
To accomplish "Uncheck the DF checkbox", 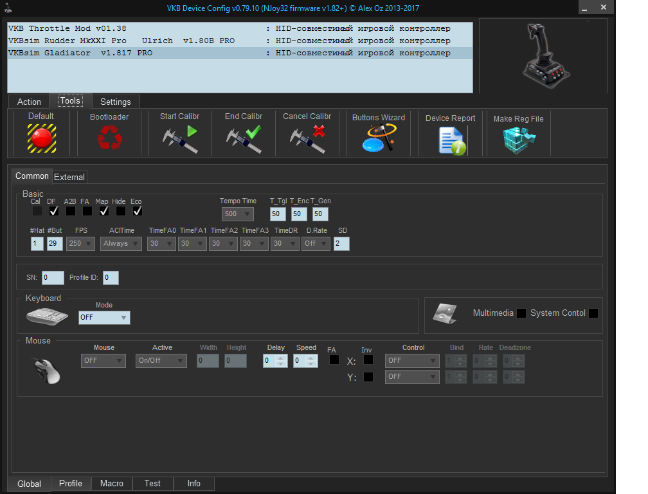I will tap(54, 211).
